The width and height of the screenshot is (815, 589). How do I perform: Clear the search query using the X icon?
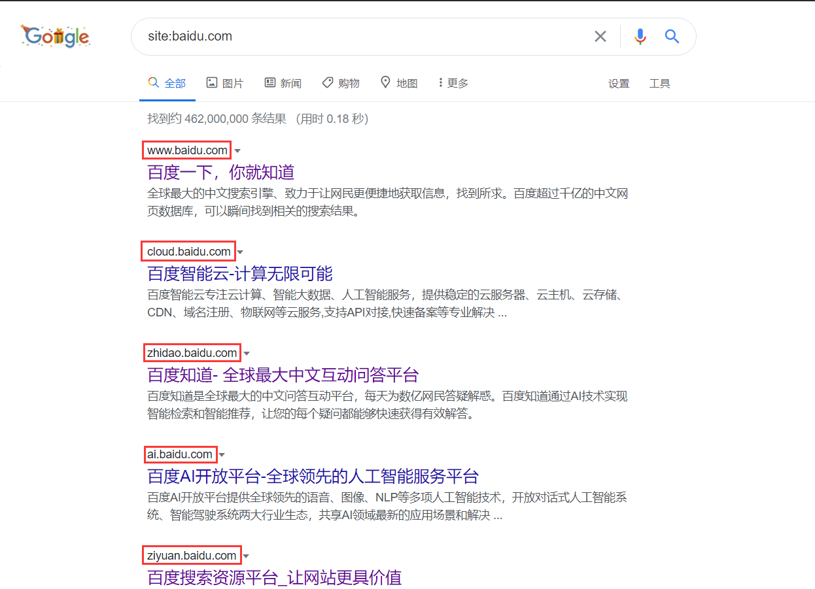[600, 37]
